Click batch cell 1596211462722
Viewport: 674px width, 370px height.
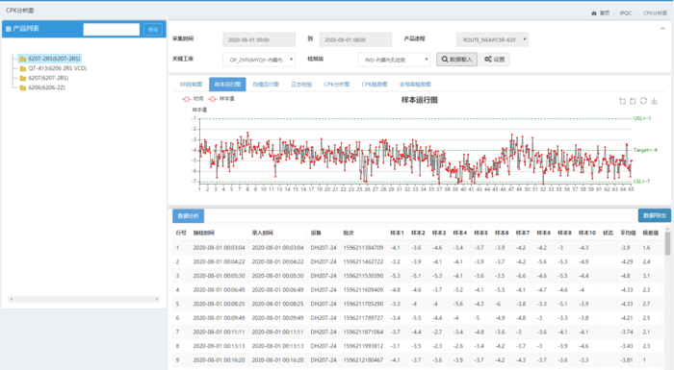tap(363, 261)
